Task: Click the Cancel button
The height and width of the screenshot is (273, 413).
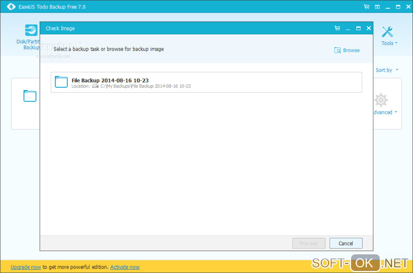Action: coord(346,243)
